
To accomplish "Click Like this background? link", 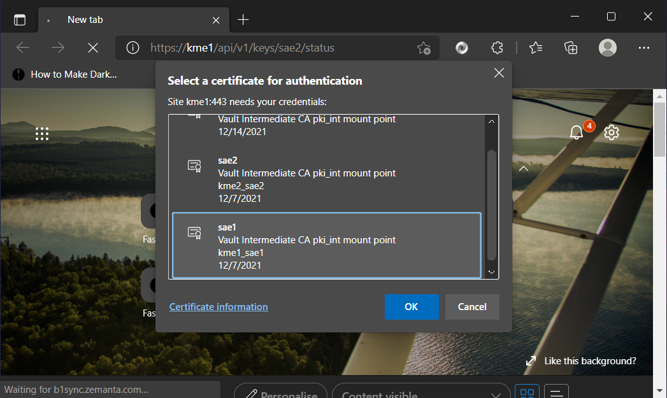I will 590,361.
